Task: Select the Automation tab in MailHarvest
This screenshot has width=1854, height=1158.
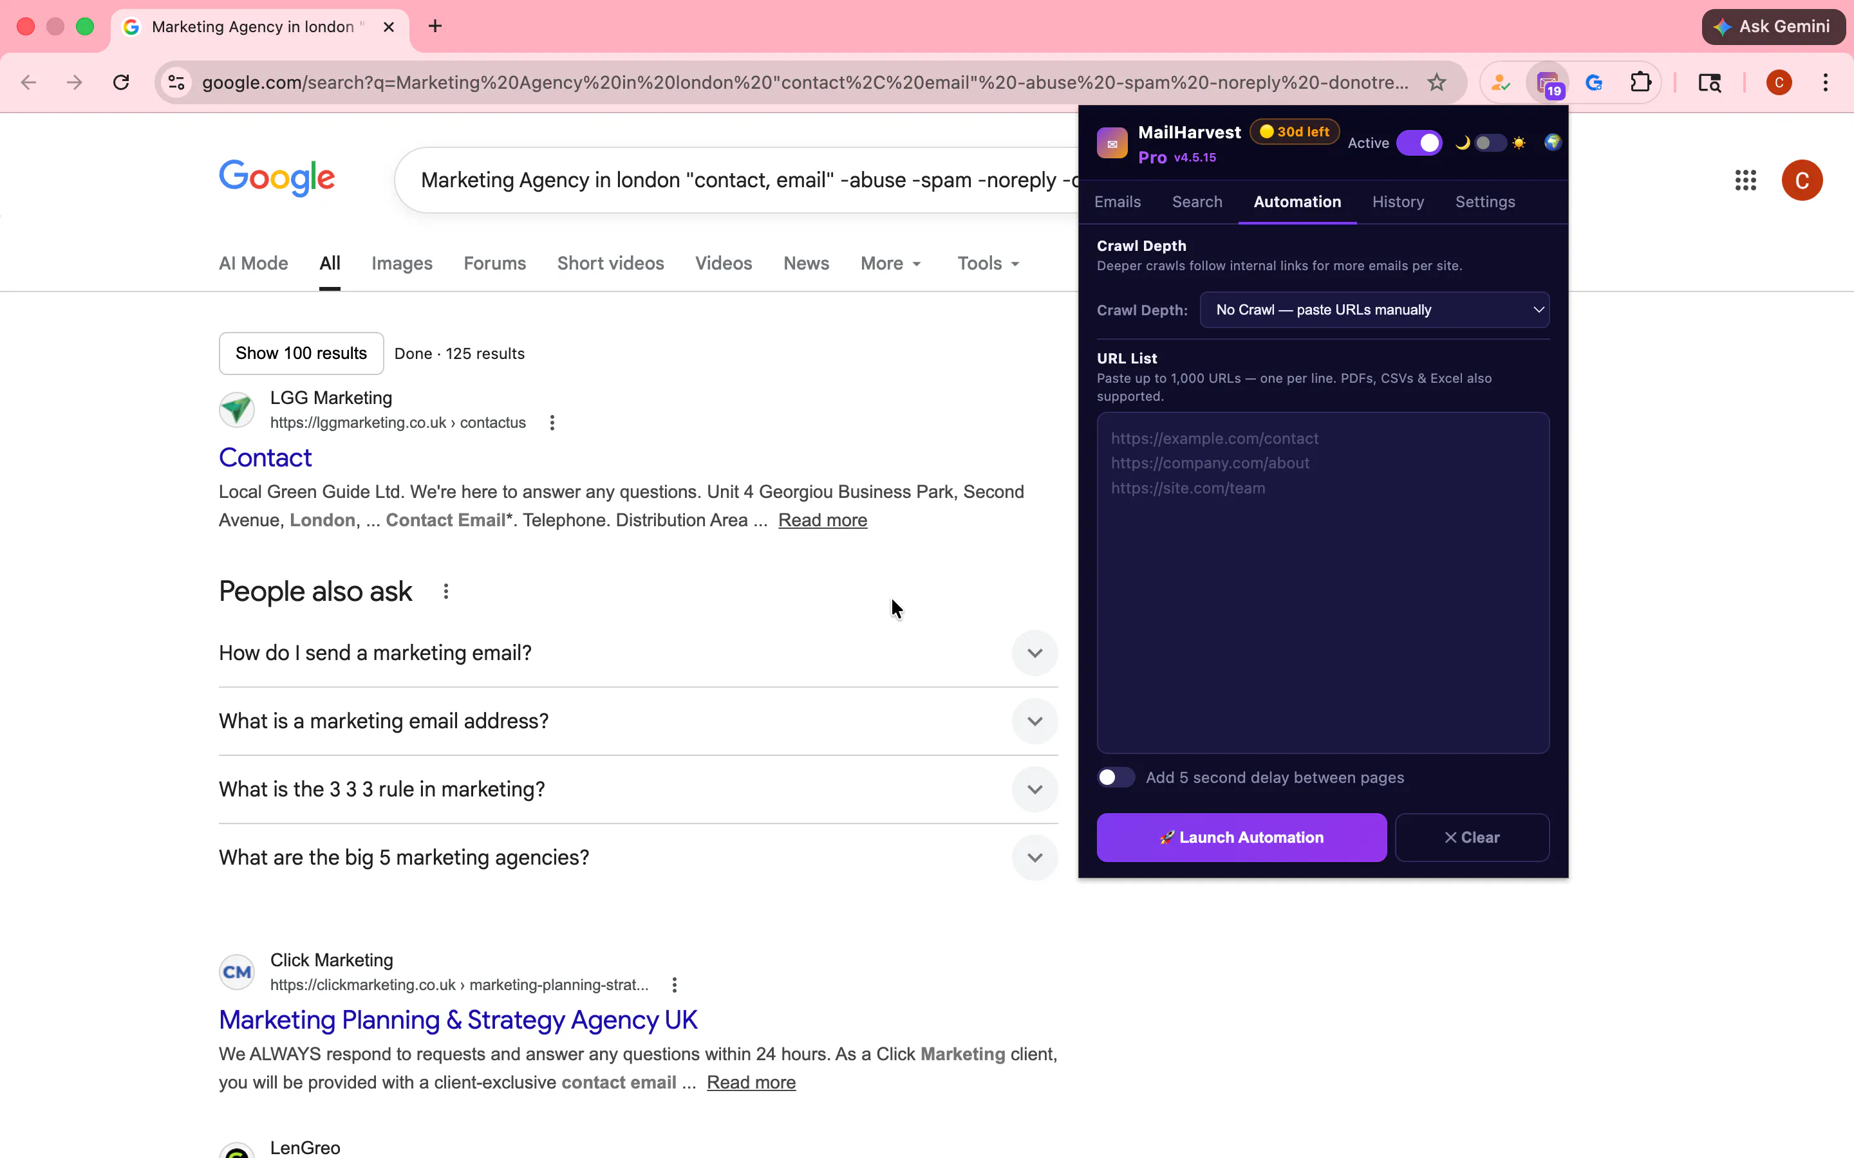Action: point(1297,202)
